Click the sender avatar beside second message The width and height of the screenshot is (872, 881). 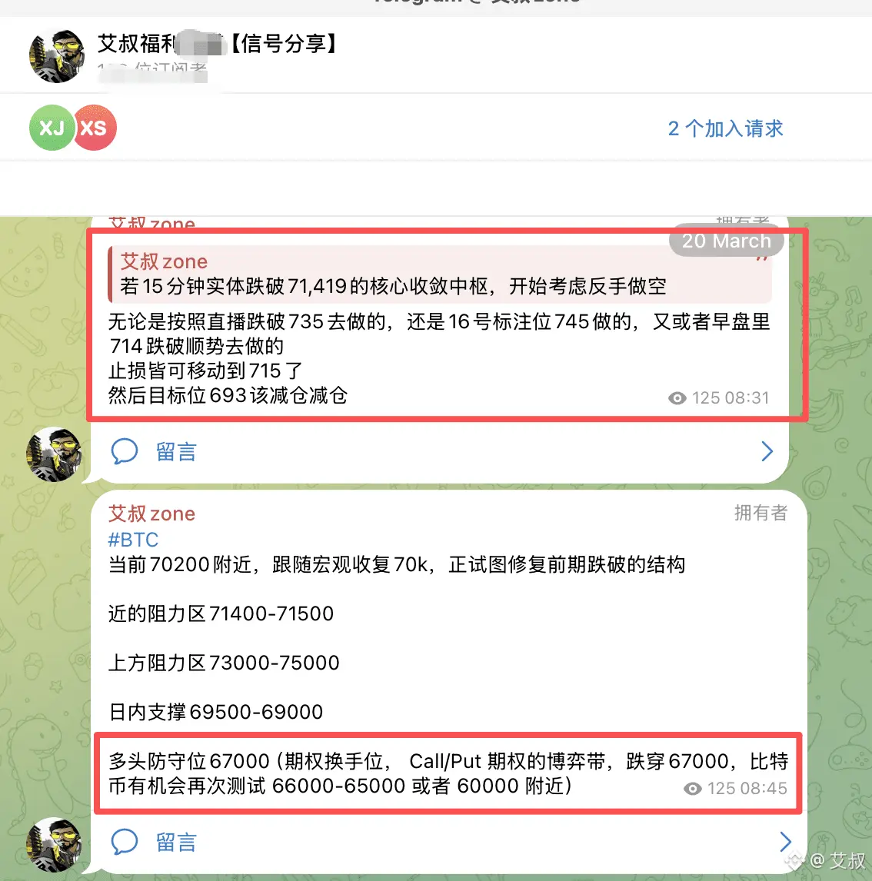click(x=54, y=844)
